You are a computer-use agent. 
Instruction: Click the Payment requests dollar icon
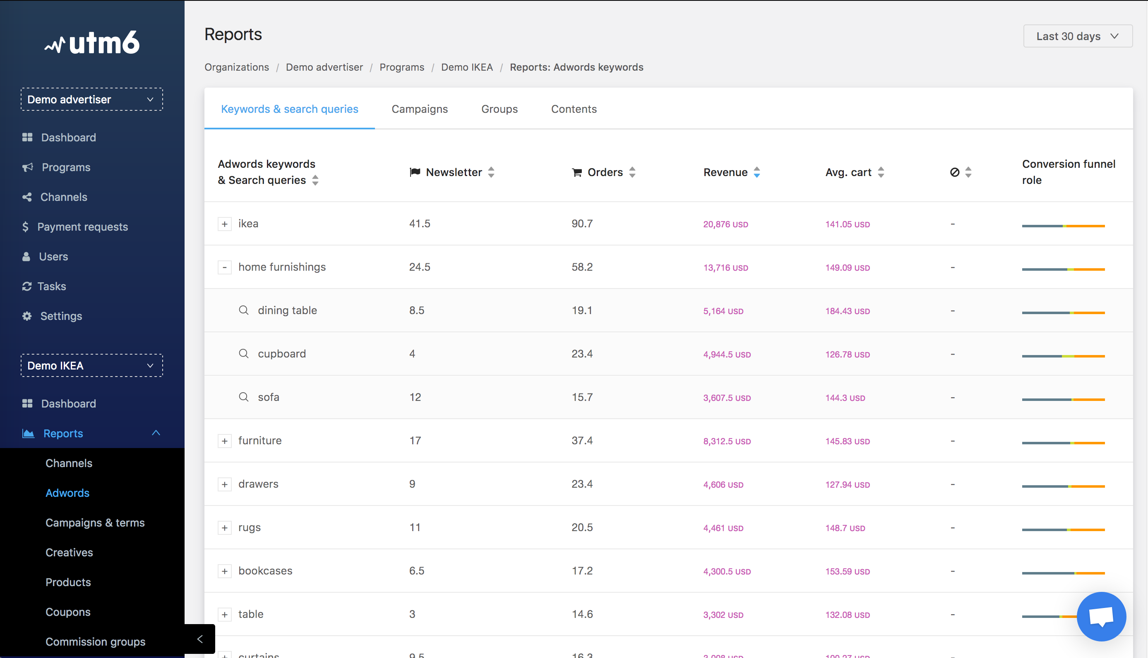click(25, 227)
